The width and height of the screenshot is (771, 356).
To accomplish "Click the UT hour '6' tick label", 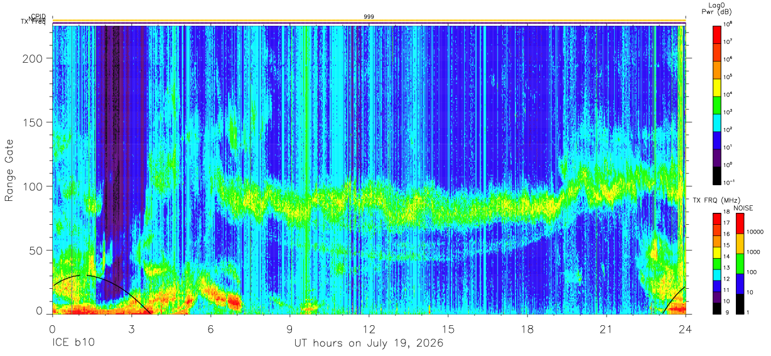I will coord(210,330).
